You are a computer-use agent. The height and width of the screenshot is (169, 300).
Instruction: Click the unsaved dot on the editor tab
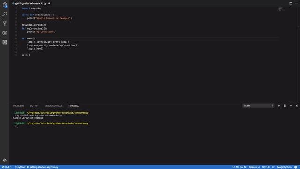point(49,3)
